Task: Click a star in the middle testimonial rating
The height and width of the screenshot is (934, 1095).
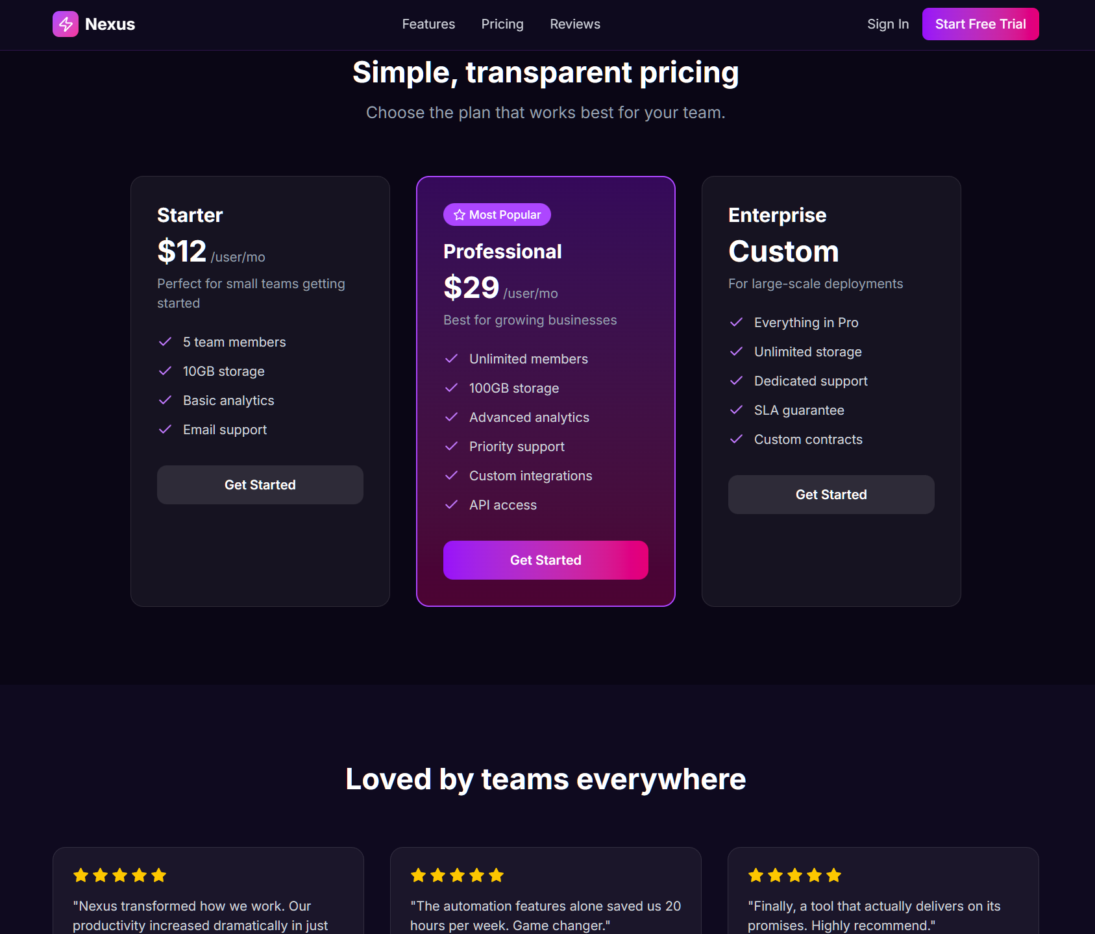Action: click(457, 875)
